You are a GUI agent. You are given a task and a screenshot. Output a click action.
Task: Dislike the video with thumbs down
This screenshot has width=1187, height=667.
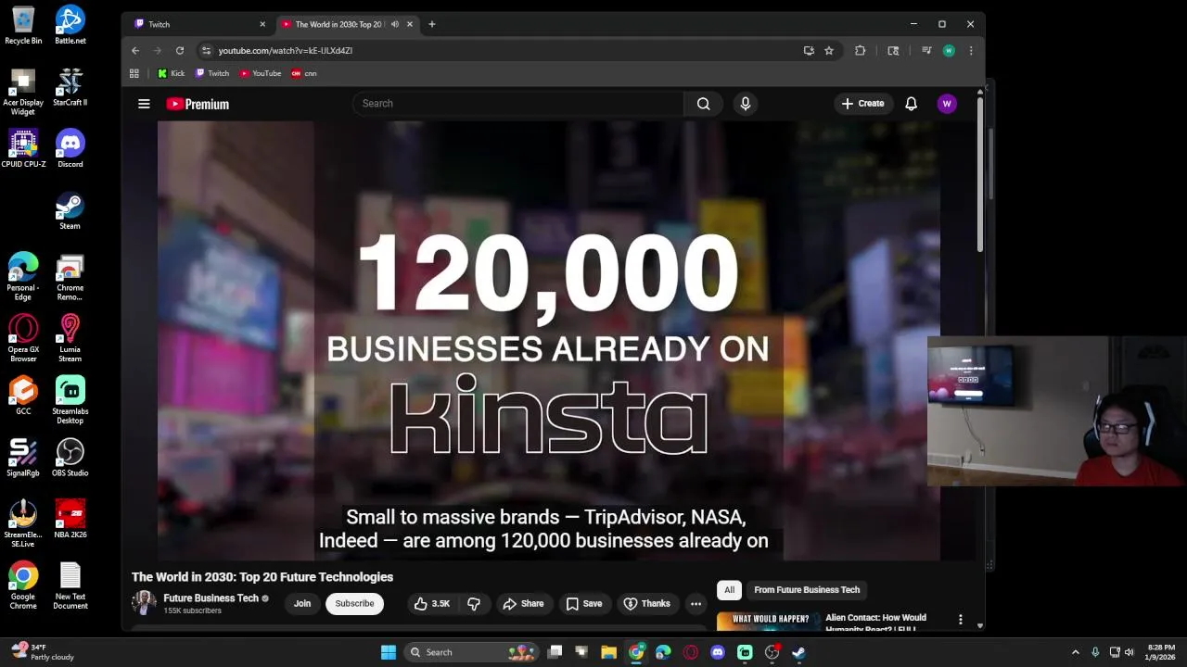point(474,604)
